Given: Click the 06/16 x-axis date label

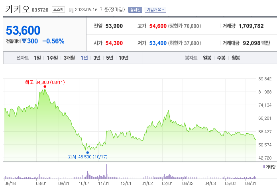Looking at the screenshot, I should [10, 183].
